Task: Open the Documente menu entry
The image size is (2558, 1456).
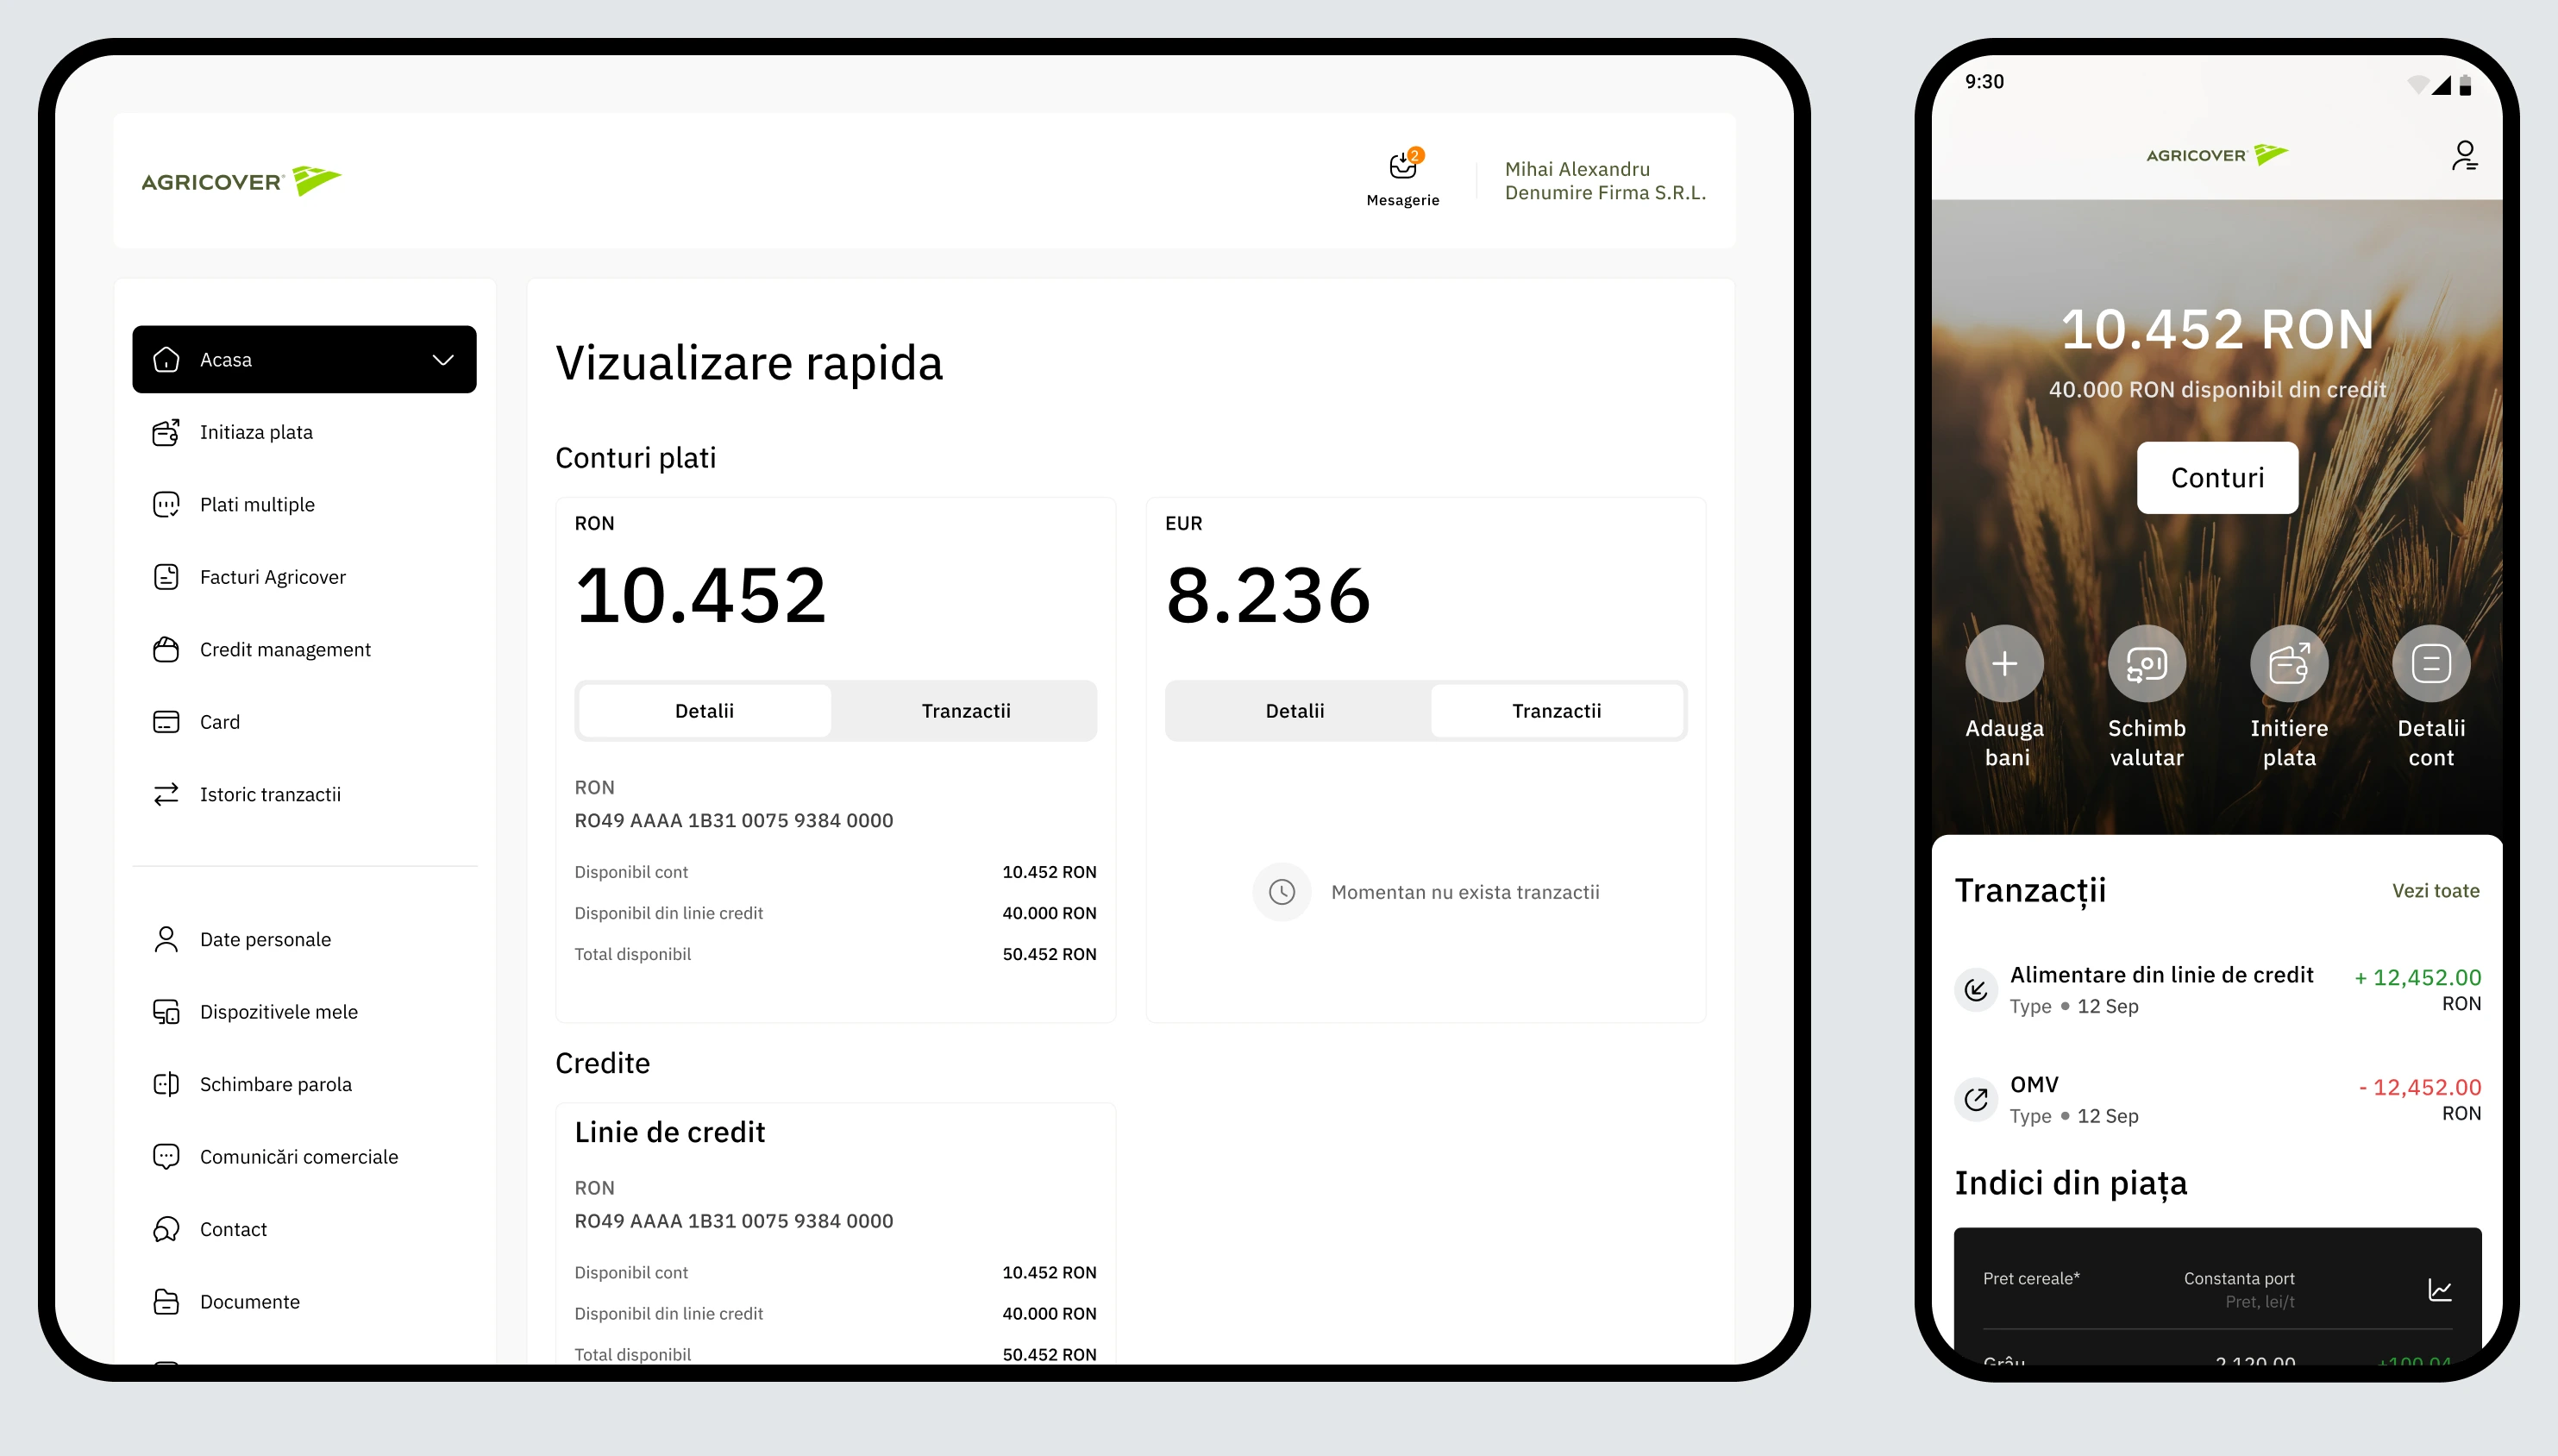Action: coord(304,1302)
